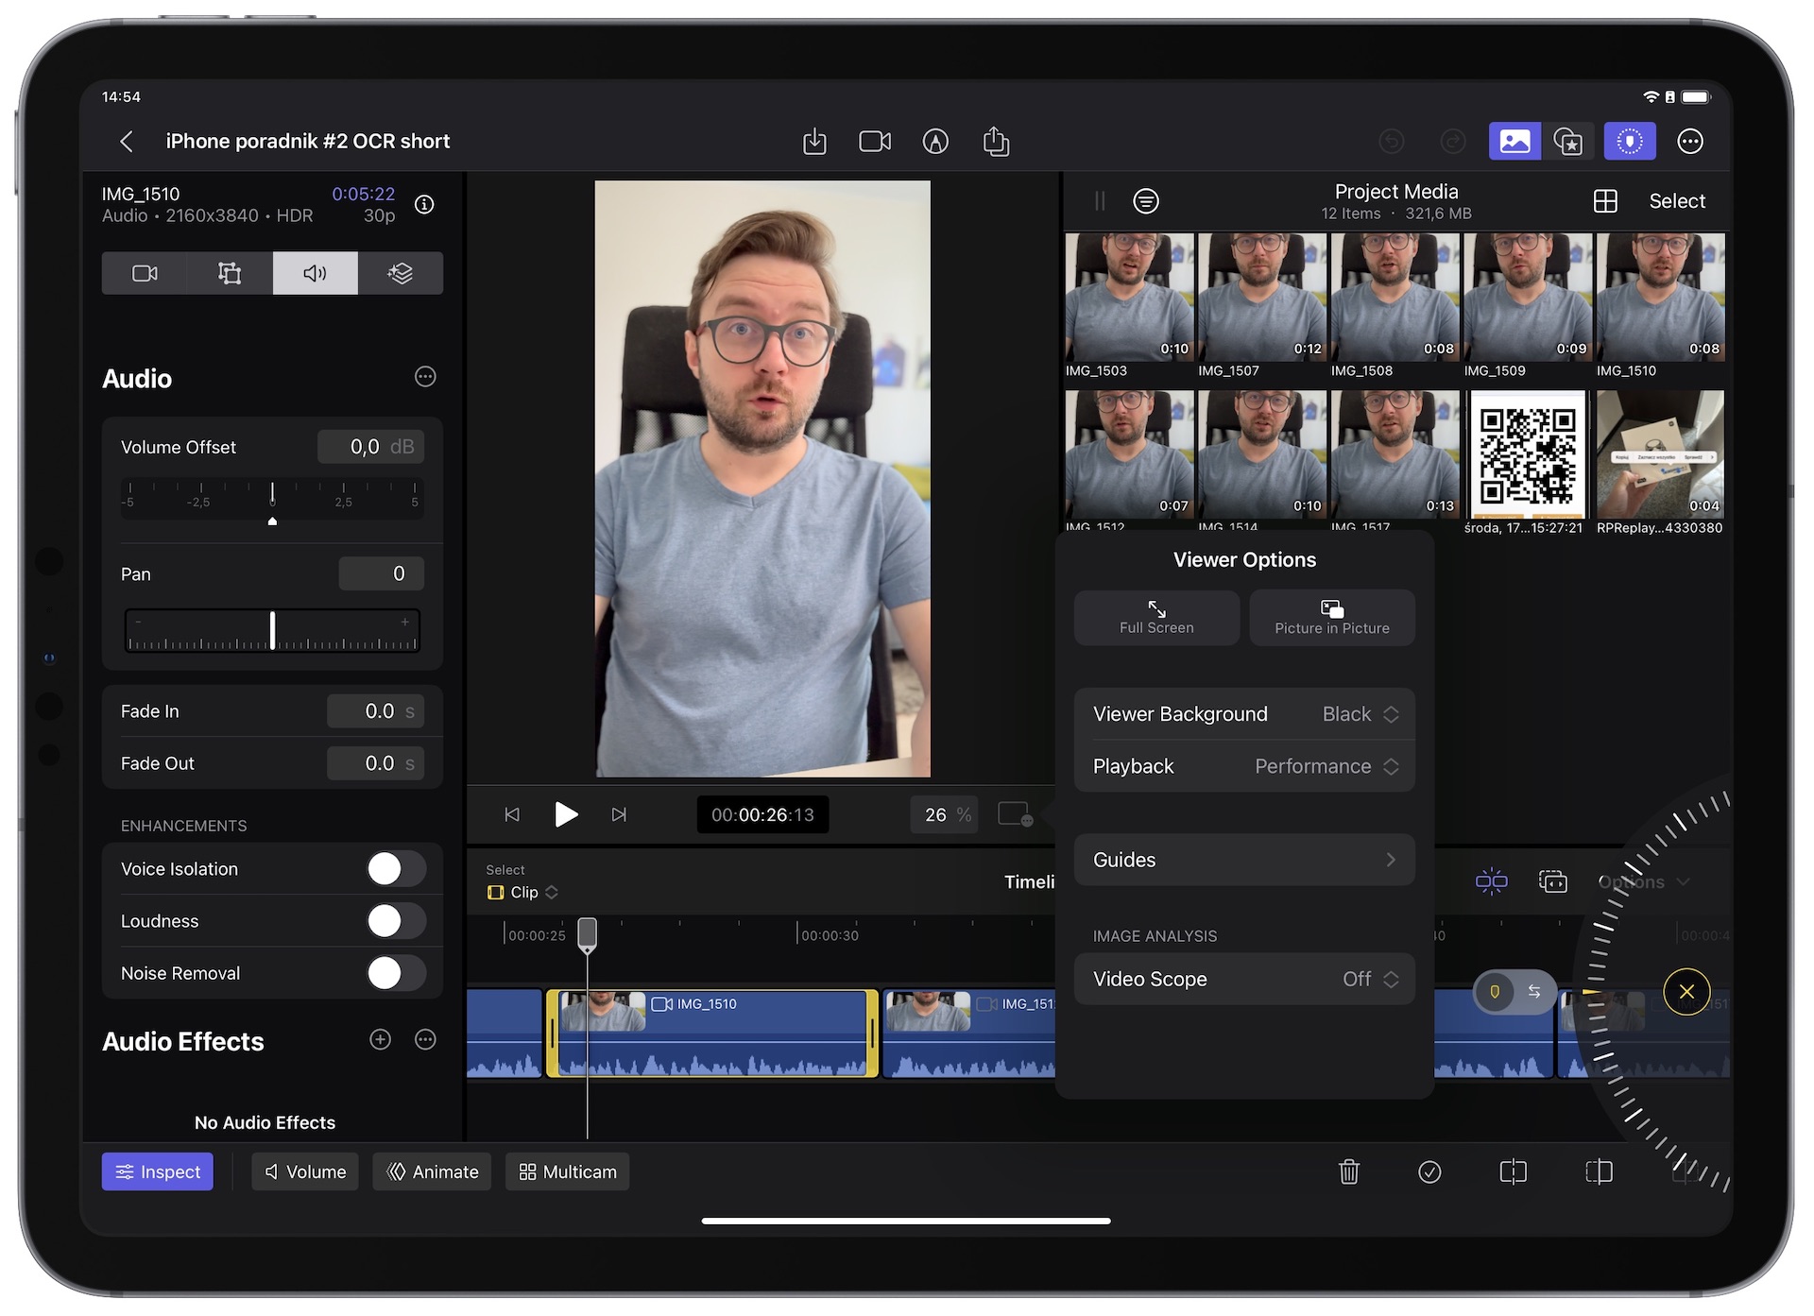This screenshot has height=1316, width=1814.
Task: Toggle Loudness switch
Action: [396, 921]
